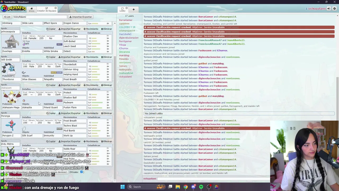Click read more on first crash error
339x191 pixels.
point(232,27)
